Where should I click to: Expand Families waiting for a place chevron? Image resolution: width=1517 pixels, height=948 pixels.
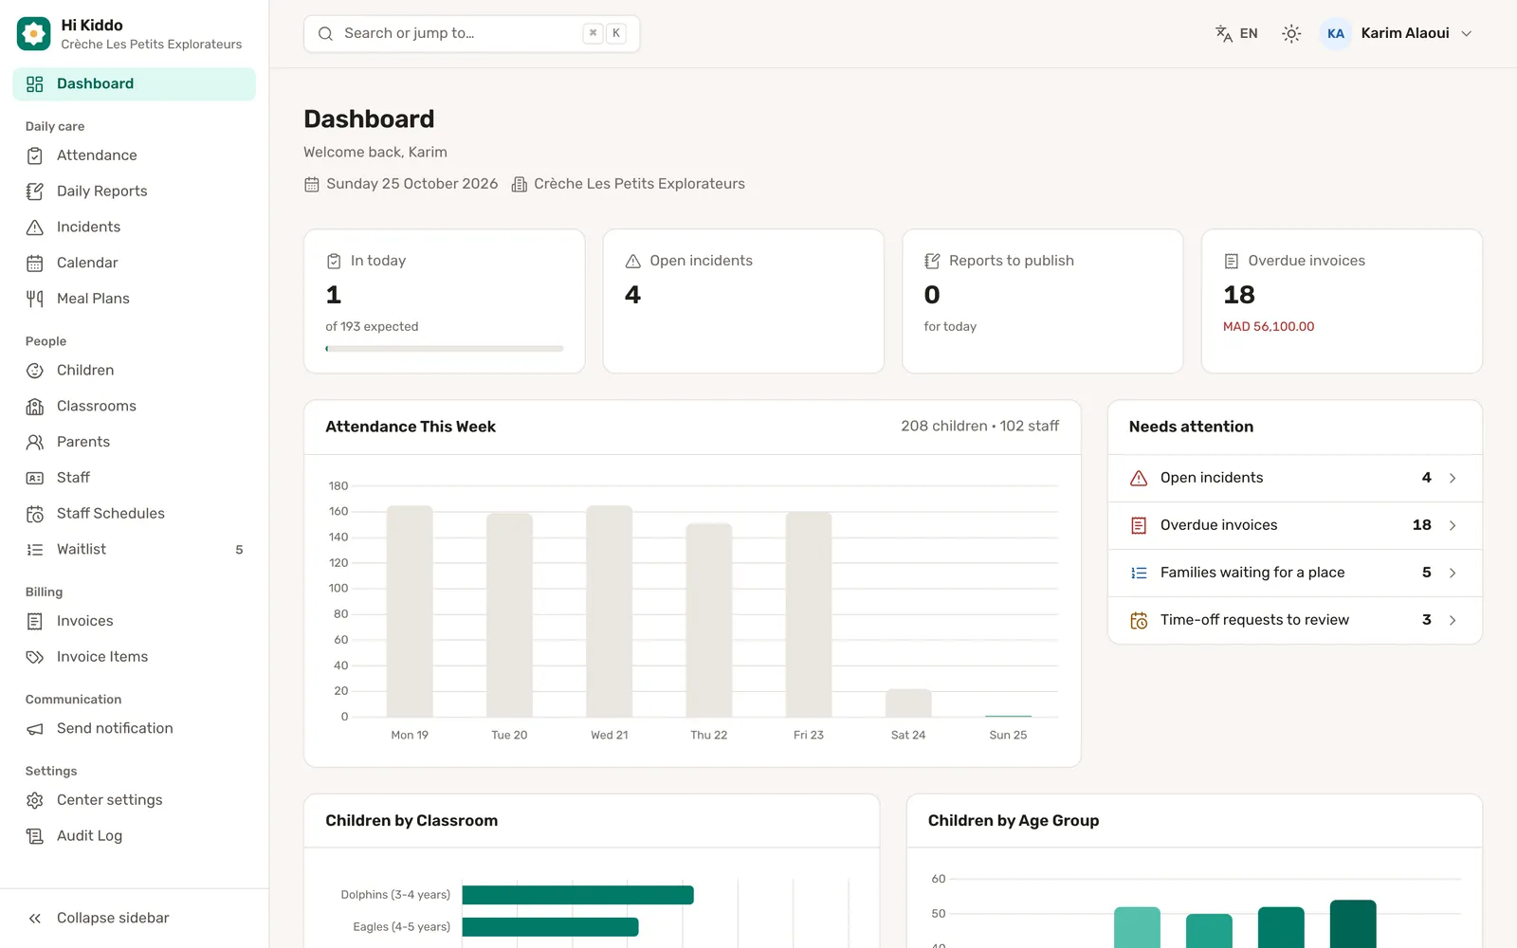[x=1453, y=573]
